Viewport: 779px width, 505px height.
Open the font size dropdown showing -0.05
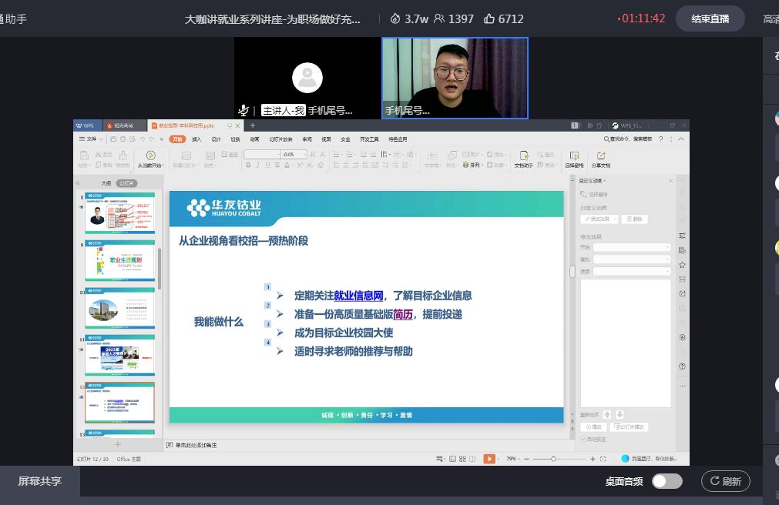[x=294, y=155]
